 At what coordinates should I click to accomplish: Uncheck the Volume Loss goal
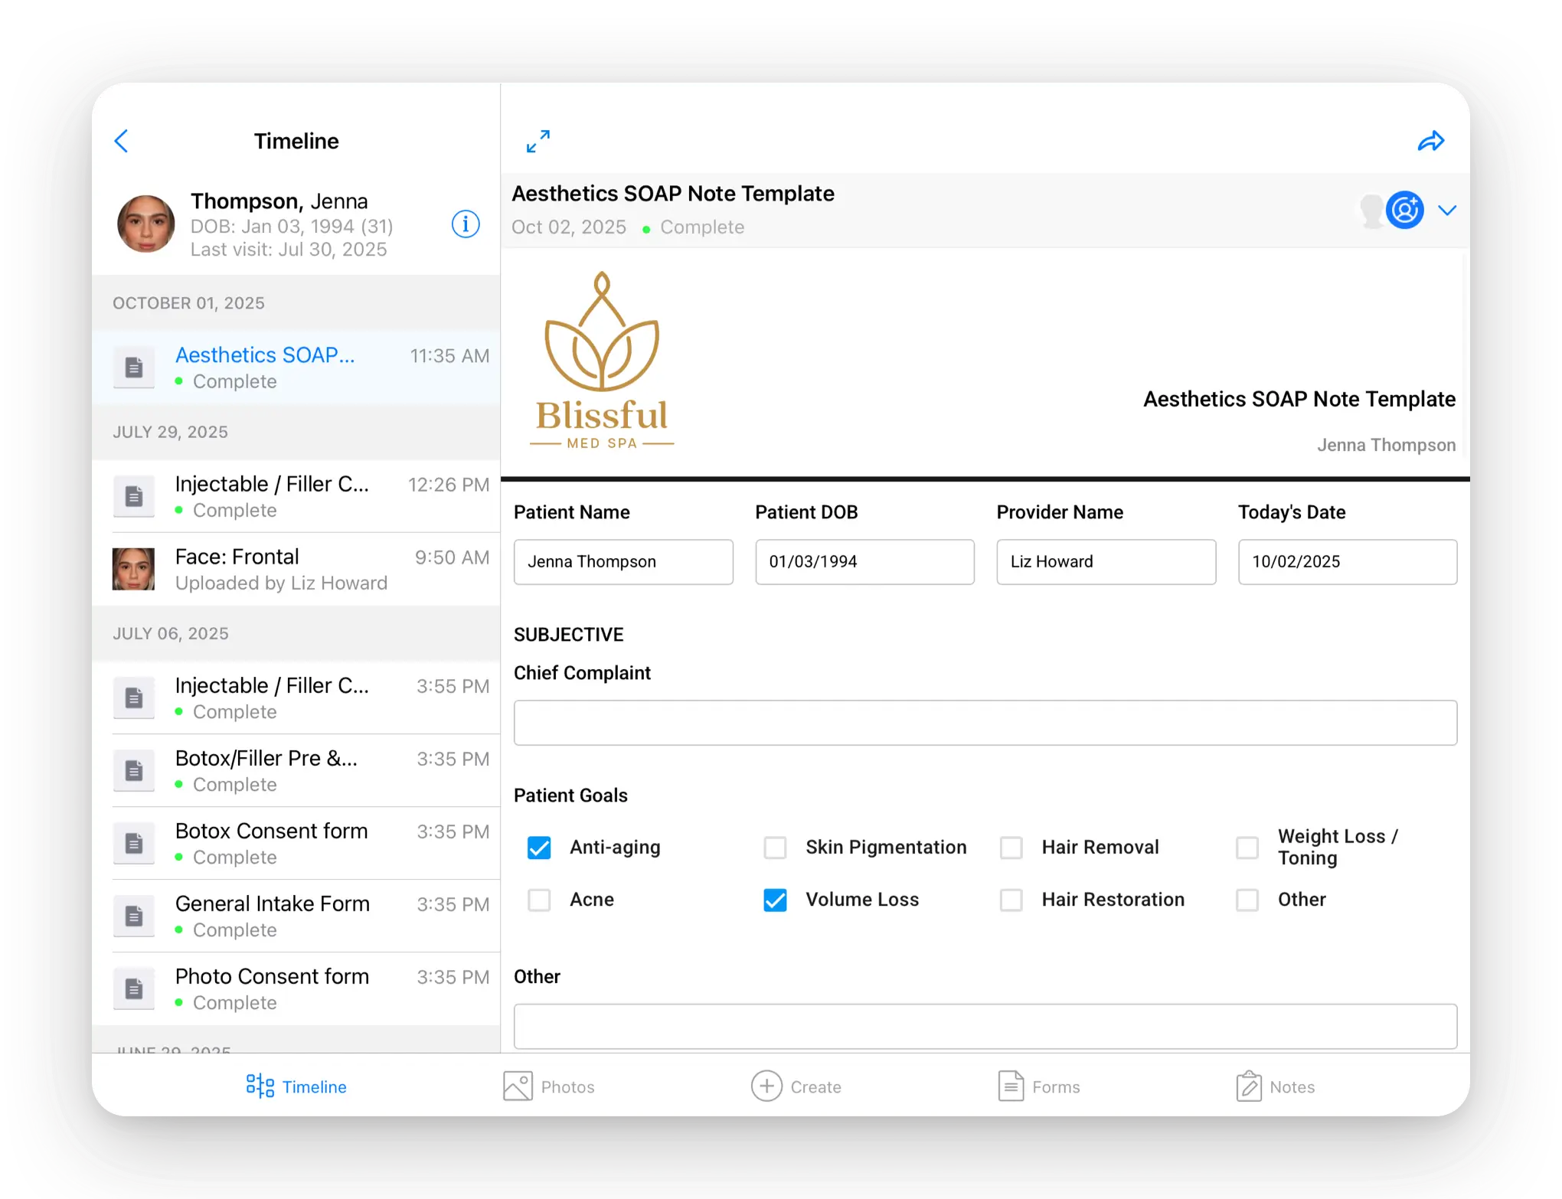click(x=775, y=900)
